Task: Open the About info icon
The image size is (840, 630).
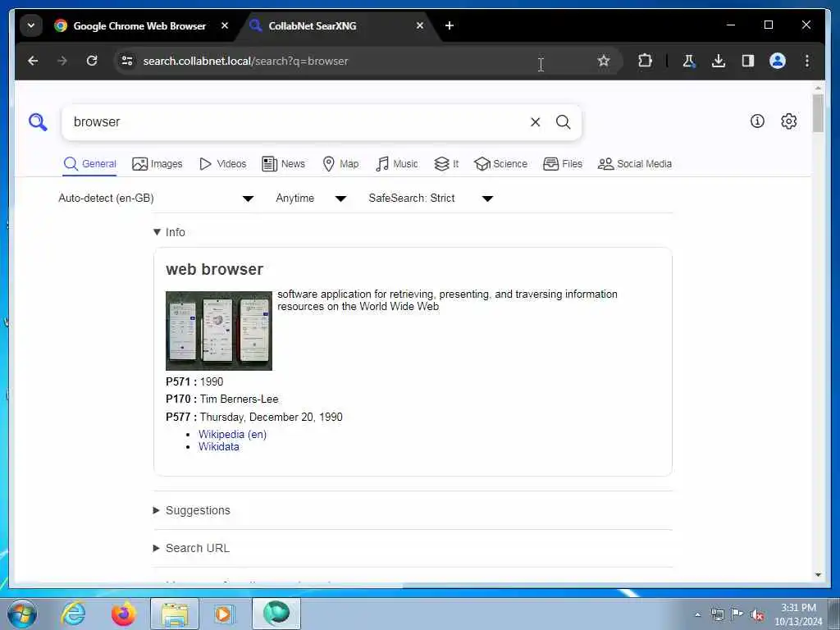Action: point(757,121)
